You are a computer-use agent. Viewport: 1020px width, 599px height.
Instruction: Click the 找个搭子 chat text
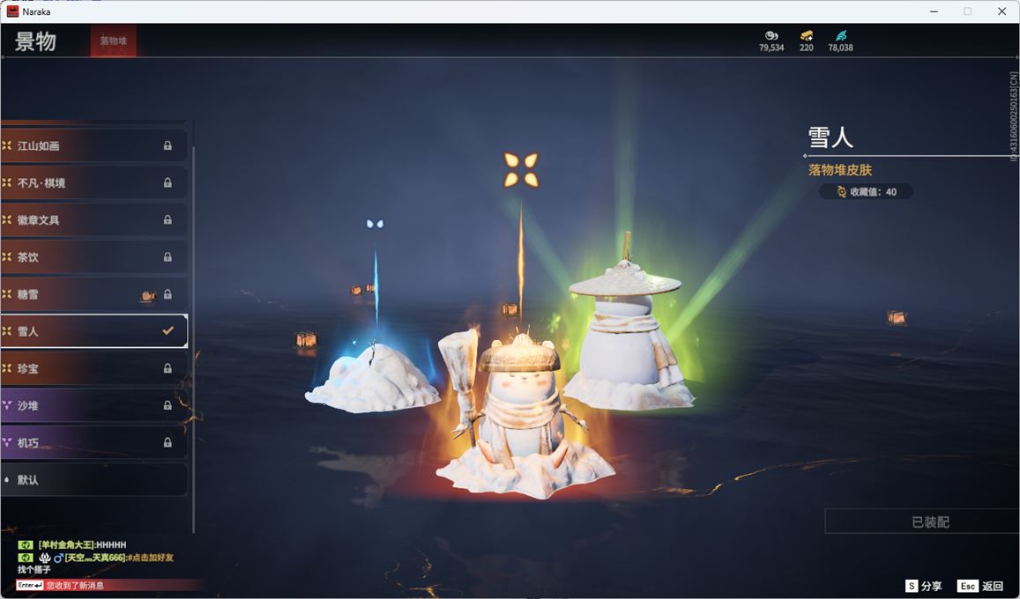(x=34, y=570)
